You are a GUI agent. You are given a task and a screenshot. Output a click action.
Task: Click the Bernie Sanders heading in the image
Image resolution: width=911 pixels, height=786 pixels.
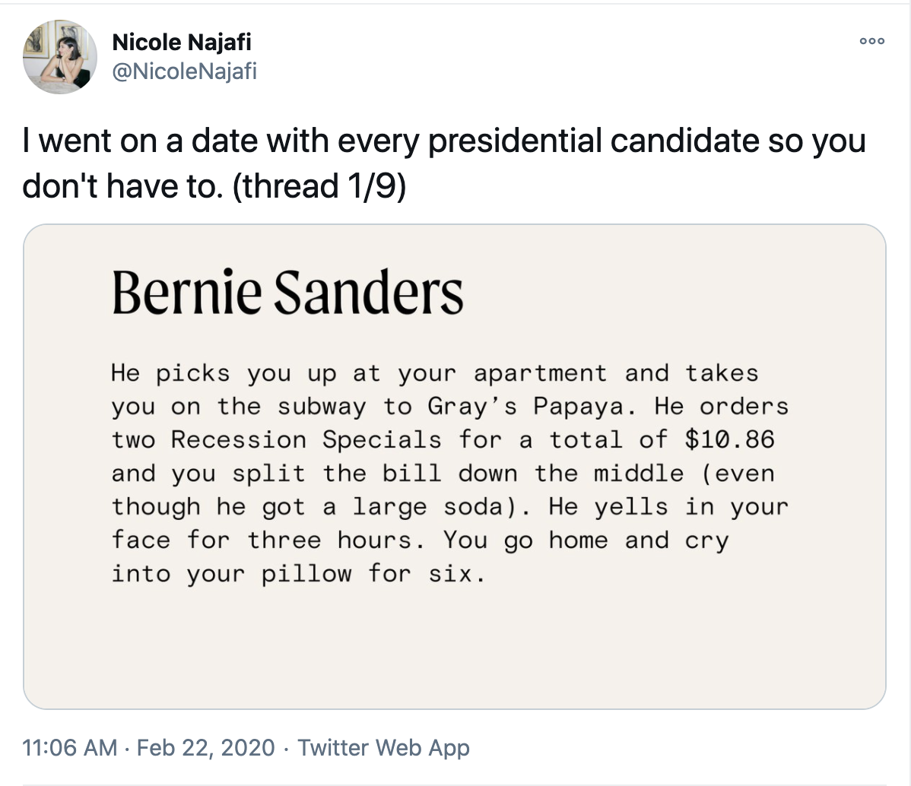click(x=287, y=293)
